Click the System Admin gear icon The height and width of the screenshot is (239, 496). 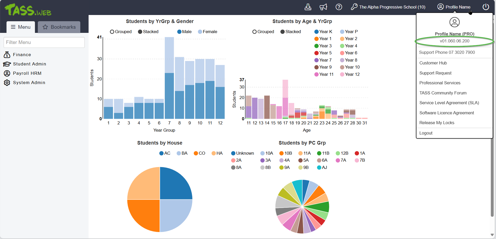tap(7, 83)
